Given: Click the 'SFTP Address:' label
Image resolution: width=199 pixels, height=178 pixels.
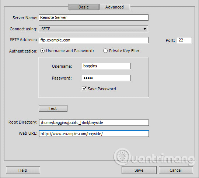Looking at the screenshot, I should (x=24, y=40).
